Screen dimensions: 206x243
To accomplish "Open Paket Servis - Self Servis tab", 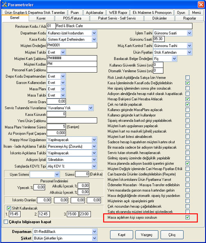I will tap(117, 18).
